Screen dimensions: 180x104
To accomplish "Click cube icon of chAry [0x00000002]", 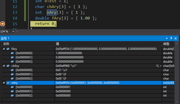I will coord(12,79).
